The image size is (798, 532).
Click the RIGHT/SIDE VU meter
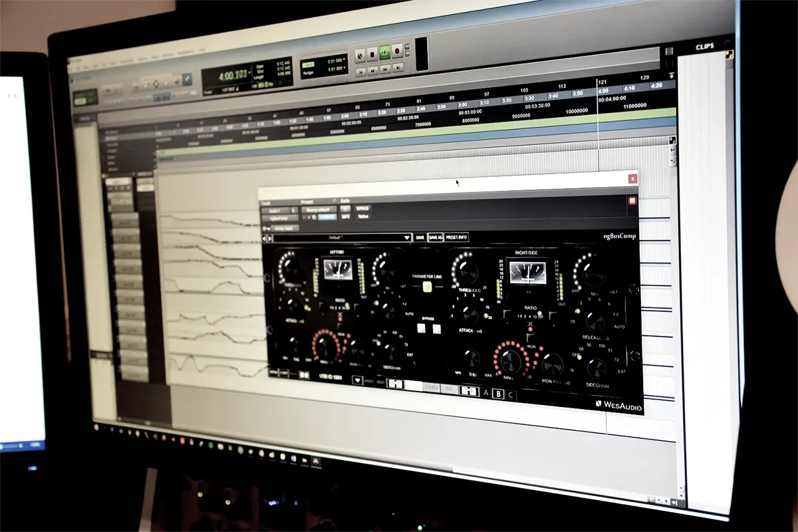528,273
